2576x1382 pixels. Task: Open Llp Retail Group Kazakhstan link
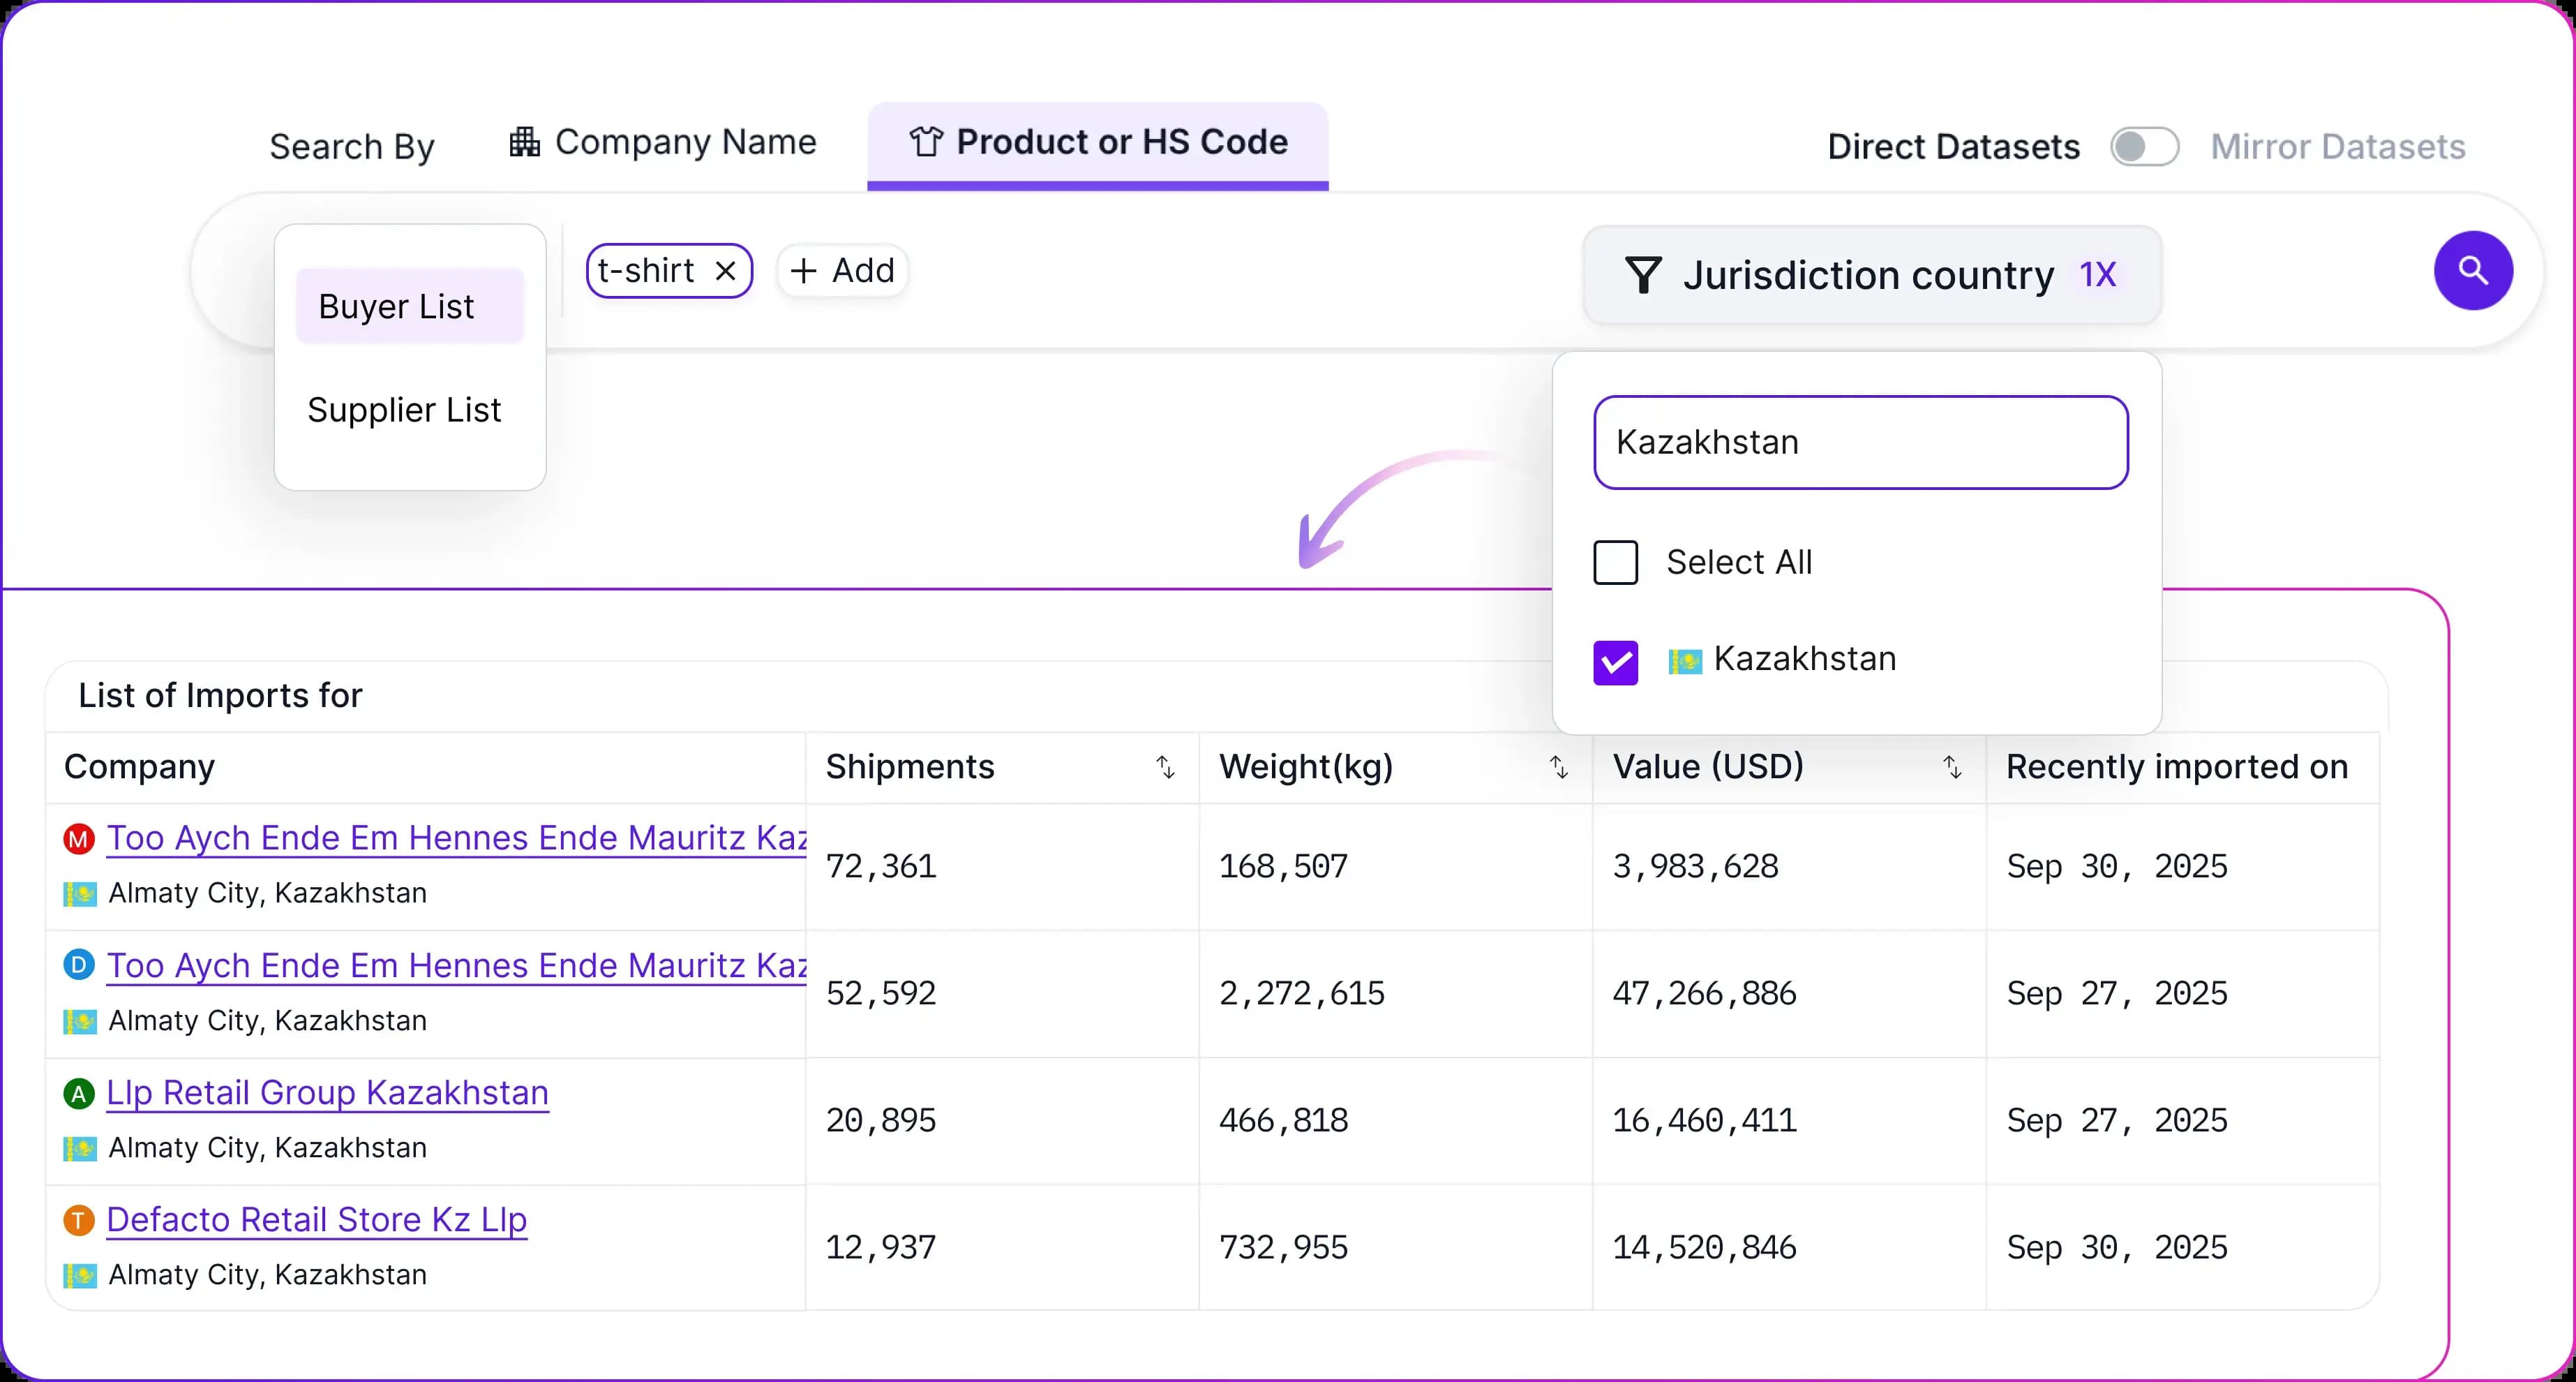click(327, 1093)
